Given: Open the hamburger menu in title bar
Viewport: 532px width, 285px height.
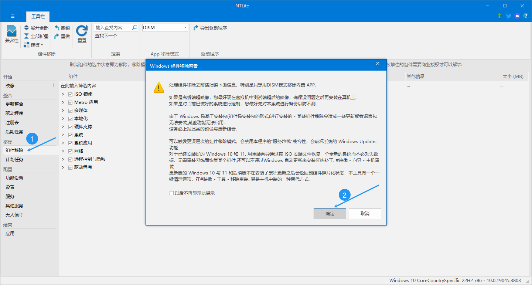Looking at the screenshot, I should coord(13,16).
